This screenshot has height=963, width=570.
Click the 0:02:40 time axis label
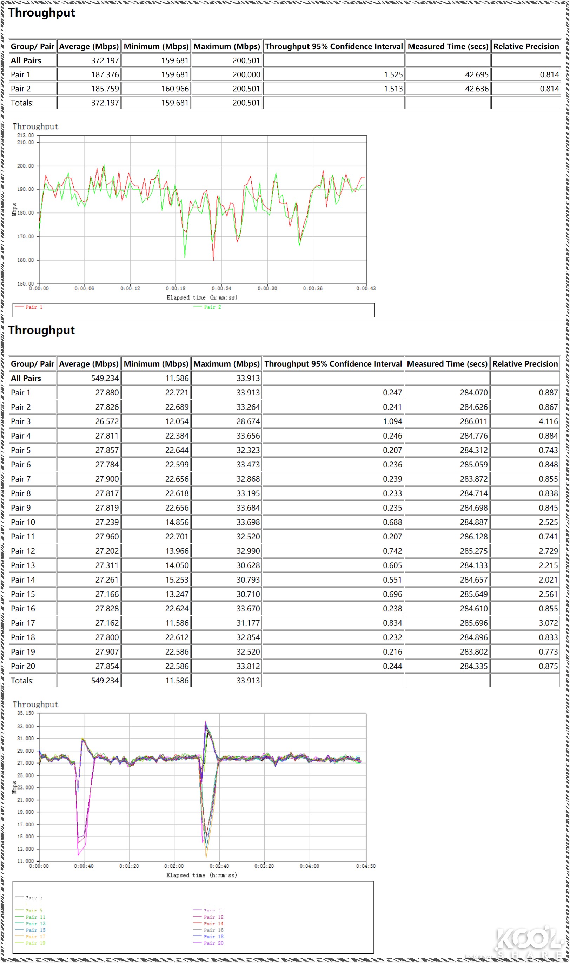click(219, 866)
